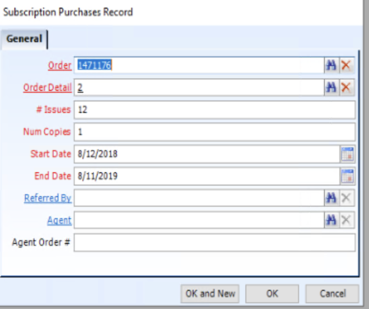This screenshot has width=369, height=309.
Task: Follow the Agent label link
Action: 59,221
